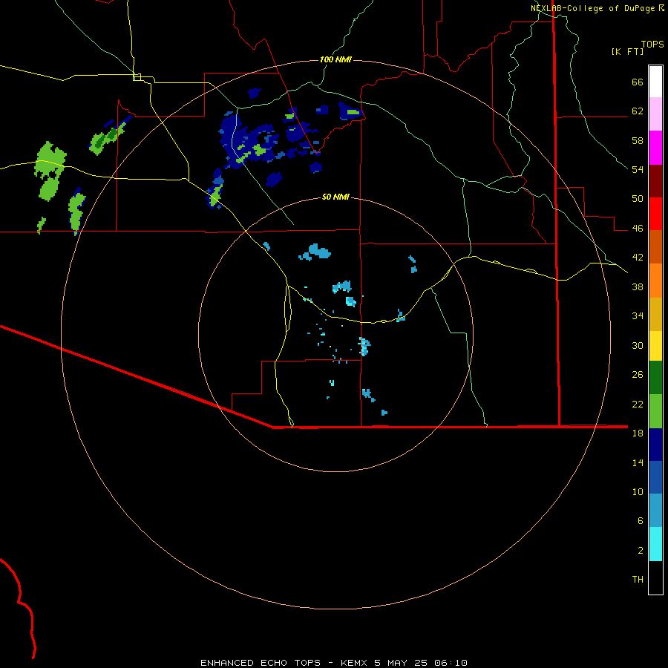The image size is (668, 668).
Task: Click the '34' legend value
Action: pos(638,316)
